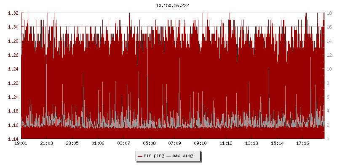Click the 01:06 time axis label
The height and width of the screenshot is (168, 337).
[x=98, y=144]
